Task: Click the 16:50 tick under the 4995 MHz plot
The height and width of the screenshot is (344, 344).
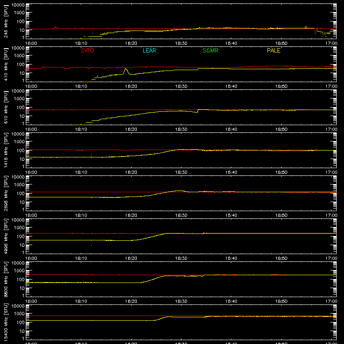Action: point(281,258)
